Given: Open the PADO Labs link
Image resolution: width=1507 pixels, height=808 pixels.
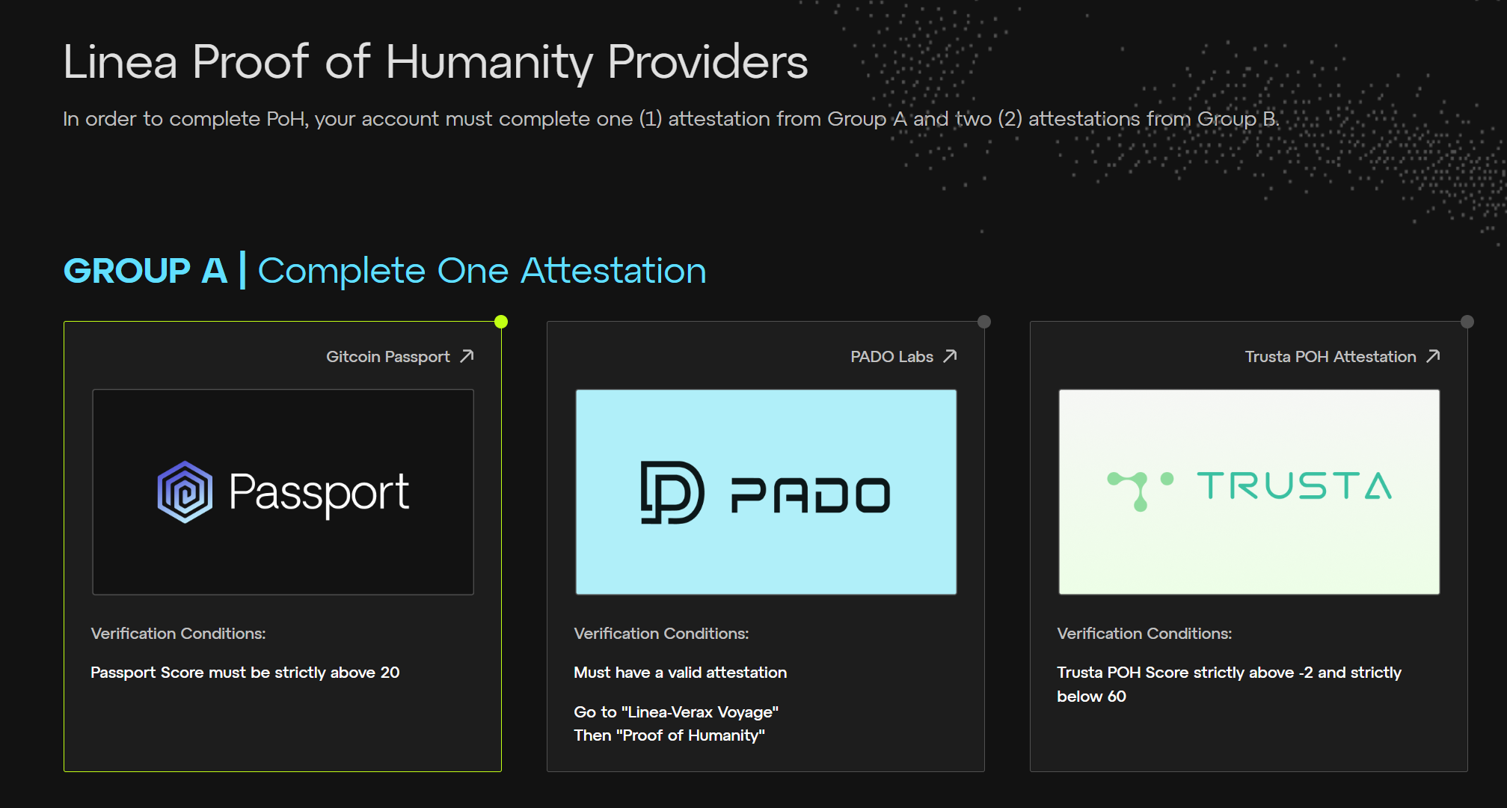Looking at the screenshot, I should 891,357.
